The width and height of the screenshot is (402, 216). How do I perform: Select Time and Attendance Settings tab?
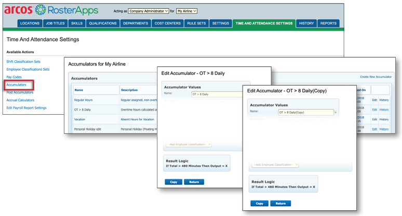(264, 23)
